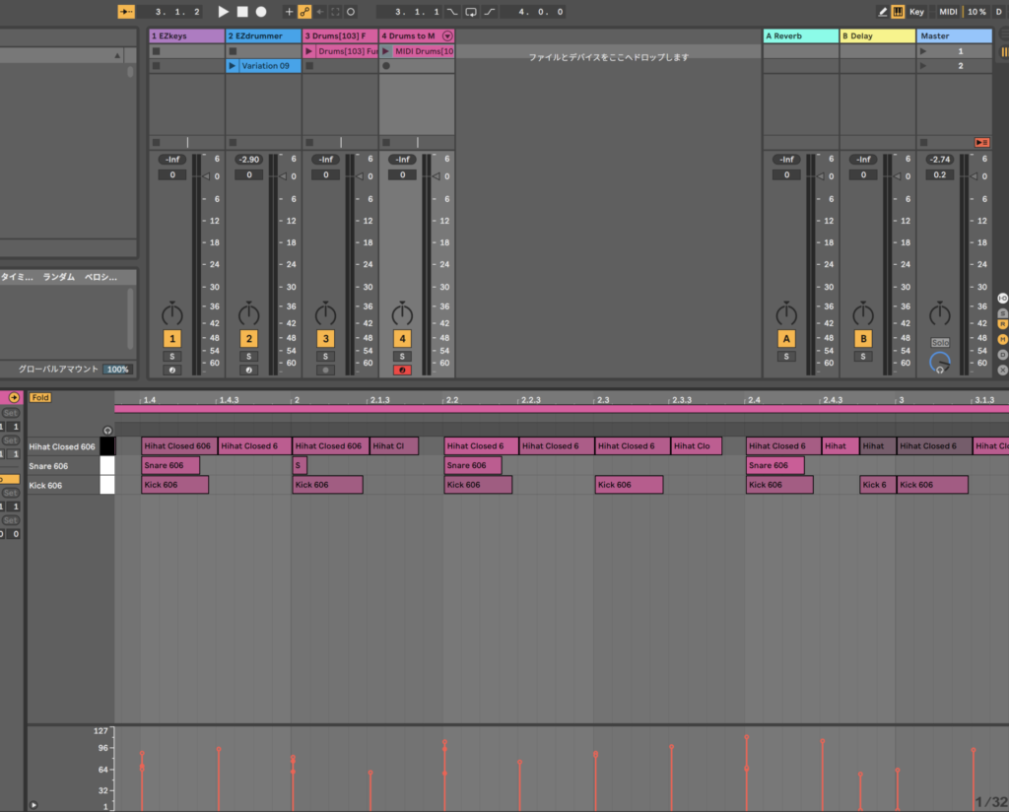1009x812 pixels.
Task: Click the first Set button in clip panel
Action: (10, 413)
